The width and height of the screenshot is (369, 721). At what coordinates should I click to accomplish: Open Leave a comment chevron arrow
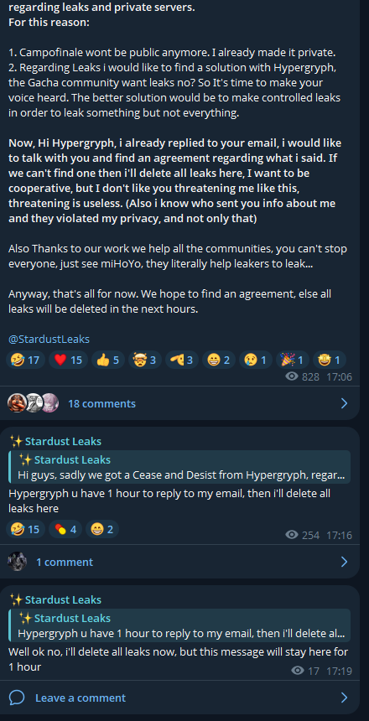point(344,698)
